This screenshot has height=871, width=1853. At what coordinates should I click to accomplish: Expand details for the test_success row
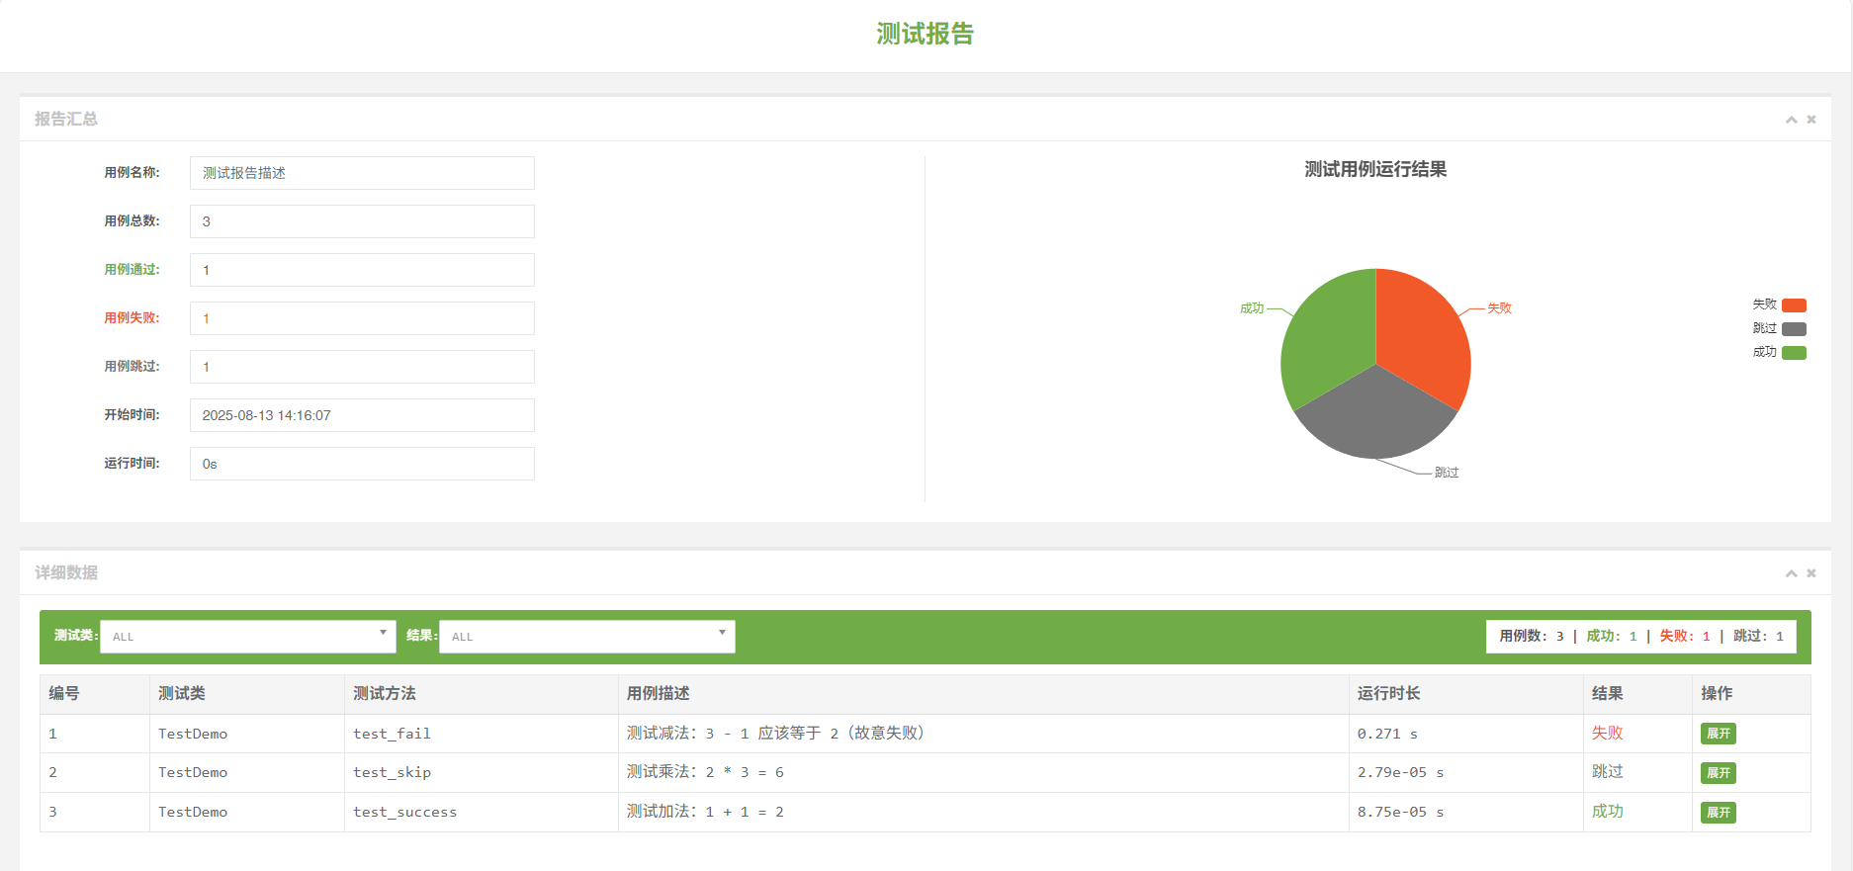coord(1719,813)
